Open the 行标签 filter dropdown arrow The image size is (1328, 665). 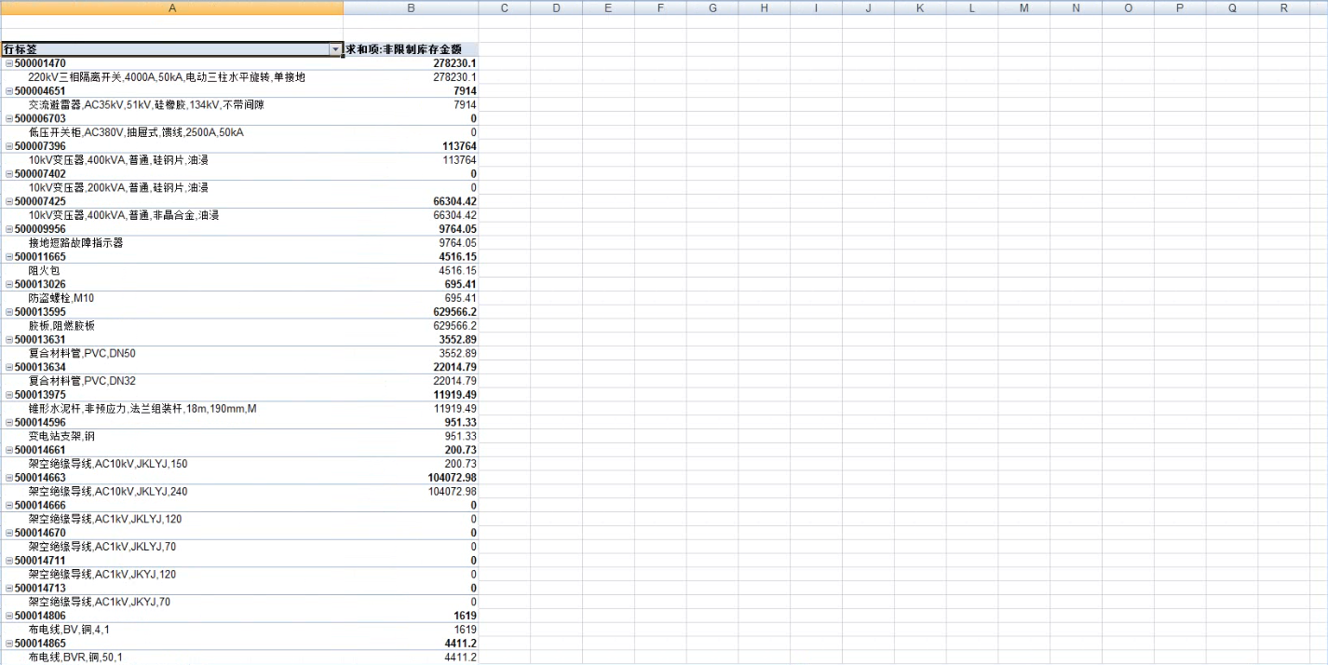pyautogui.click(x=335, y=48)
